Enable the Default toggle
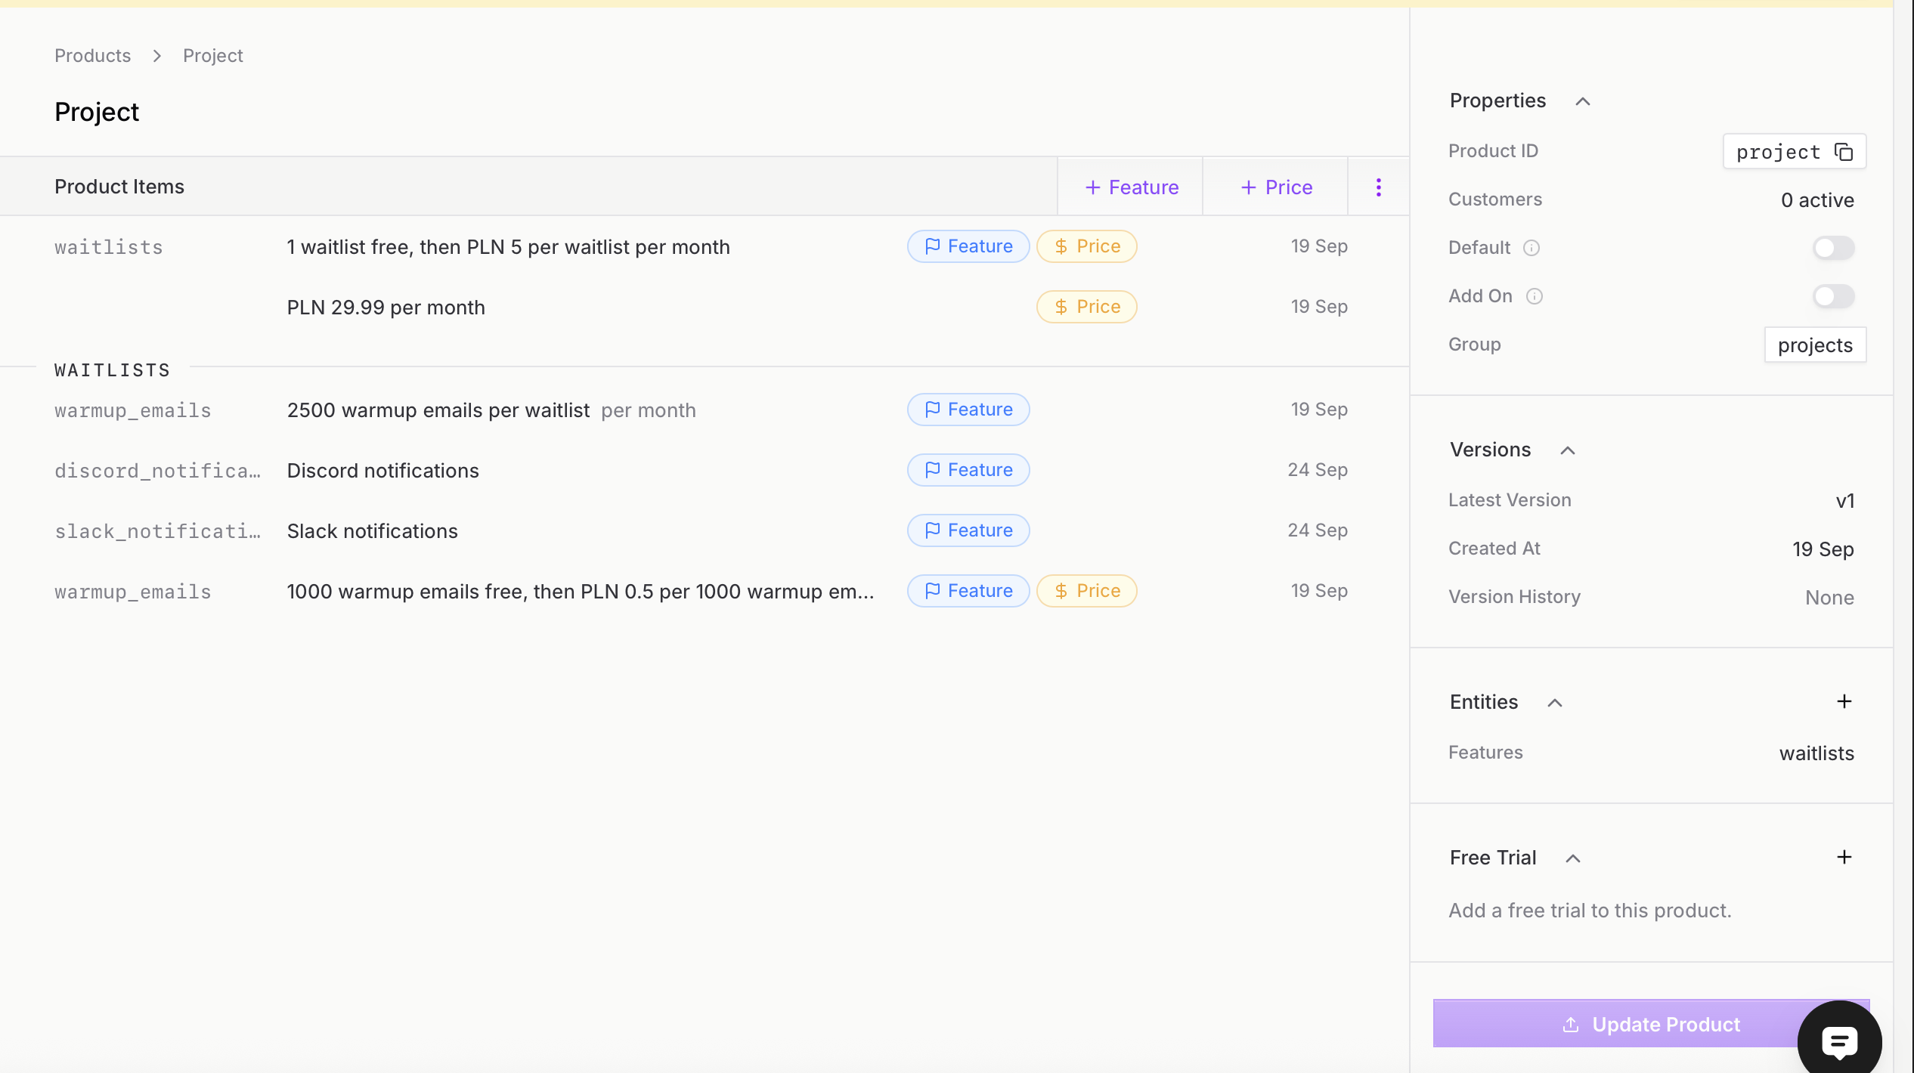Viewport: 1914px width, 1073px height. (1833, 248)
